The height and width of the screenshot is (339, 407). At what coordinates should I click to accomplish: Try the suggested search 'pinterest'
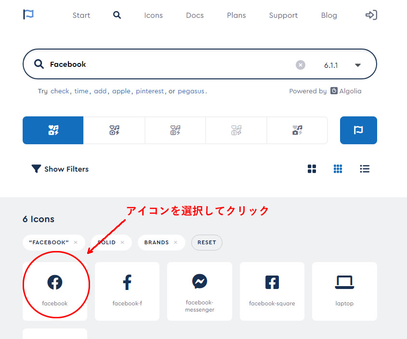point(150,91)
